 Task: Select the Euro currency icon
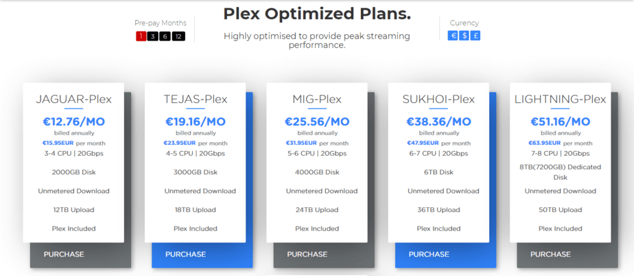[x=453, y=36]
